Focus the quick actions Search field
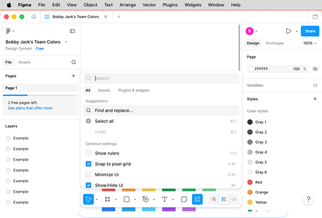The width and height of the screenshot is (322, 218). 161,79
